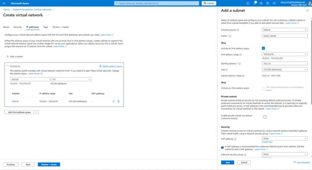Click the Add button in subnet panel

228,163
